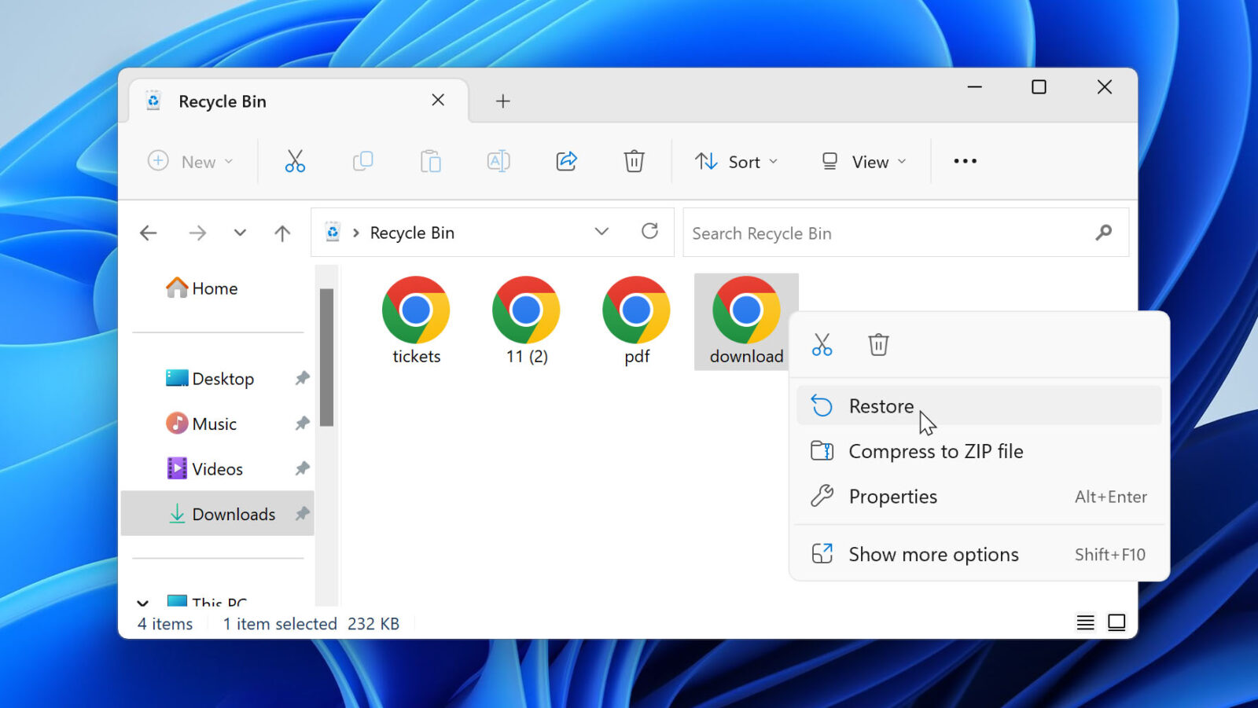This screenshot has width=1258, height=708.
Task: Click inside the Search Recycle Bin field
Action: (x=865, y=233)
